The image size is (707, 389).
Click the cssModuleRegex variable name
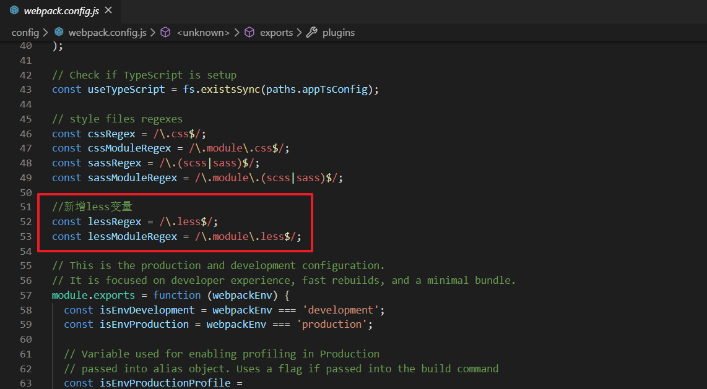coord(129,148)
